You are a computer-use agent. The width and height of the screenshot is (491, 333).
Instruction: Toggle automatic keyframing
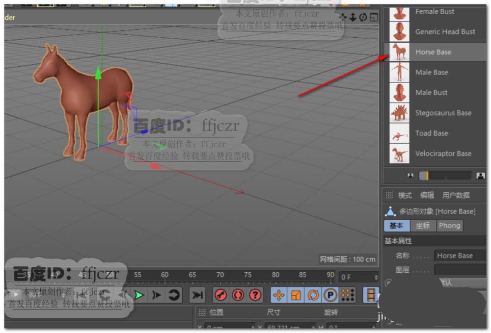[238, 295]
